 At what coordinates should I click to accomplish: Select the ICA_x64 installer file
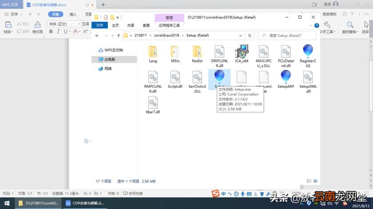tap(242, 54)
